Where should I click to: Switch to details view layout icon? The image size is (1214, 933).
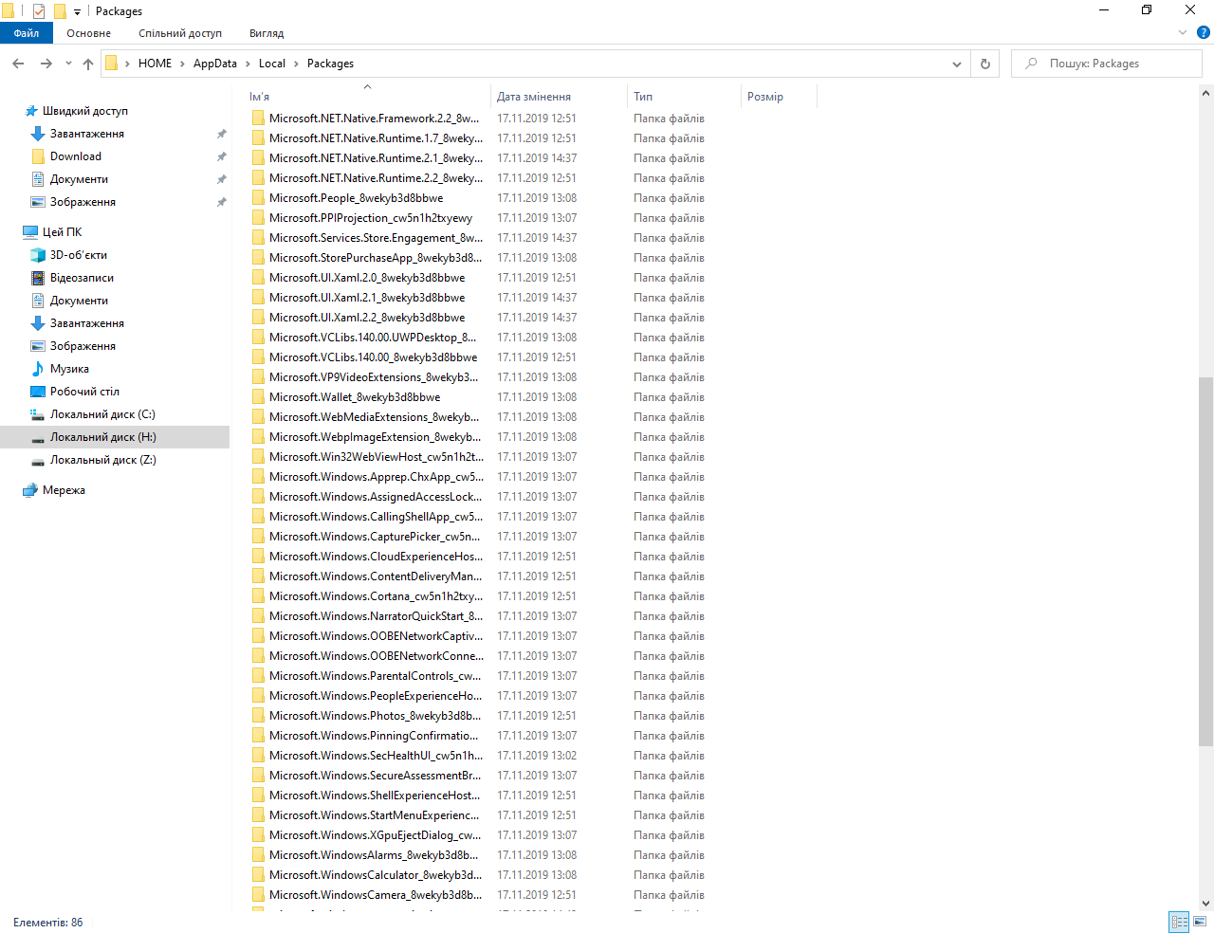pyautogui.click(x=1179, y=922)
